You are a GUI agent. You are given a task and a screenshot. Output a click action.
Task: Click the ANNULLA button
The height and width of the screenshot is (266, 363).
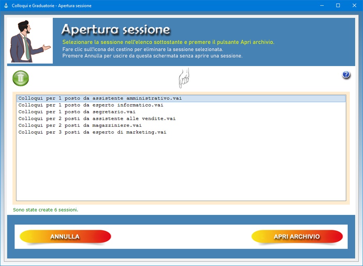click(x=65, y=237)
